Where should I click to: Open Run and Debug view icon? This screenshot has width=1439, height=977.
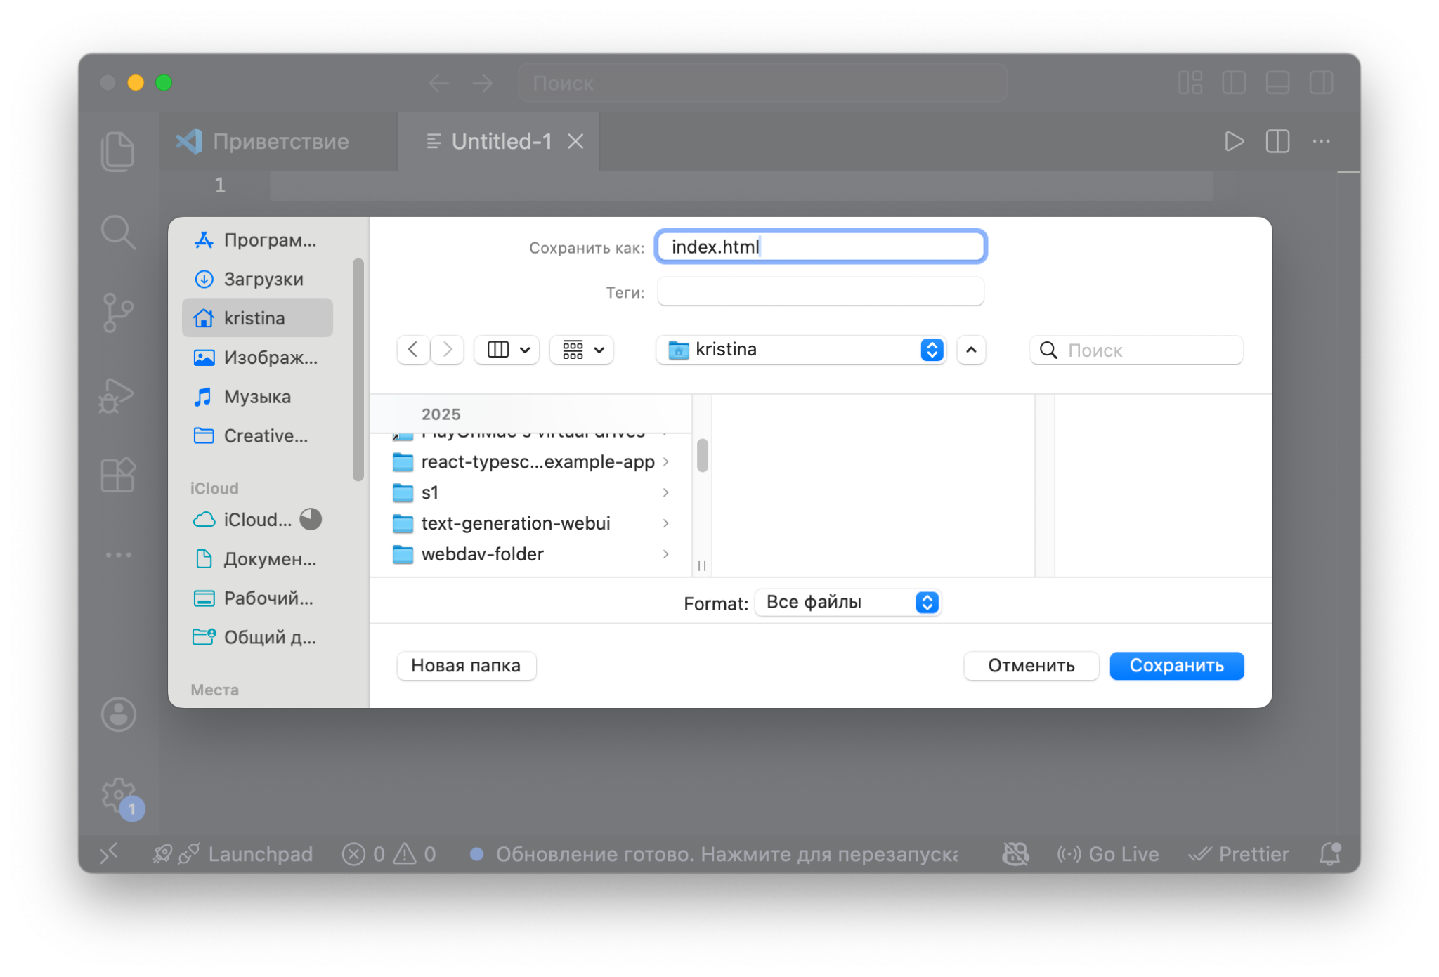pos(116,395)
